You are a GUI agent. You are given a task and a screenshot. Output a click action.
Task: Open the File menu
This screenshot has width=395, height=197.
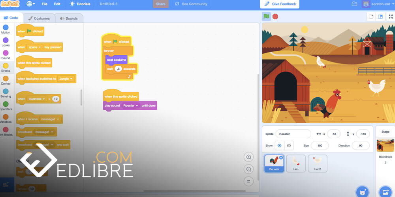[44, 4]
